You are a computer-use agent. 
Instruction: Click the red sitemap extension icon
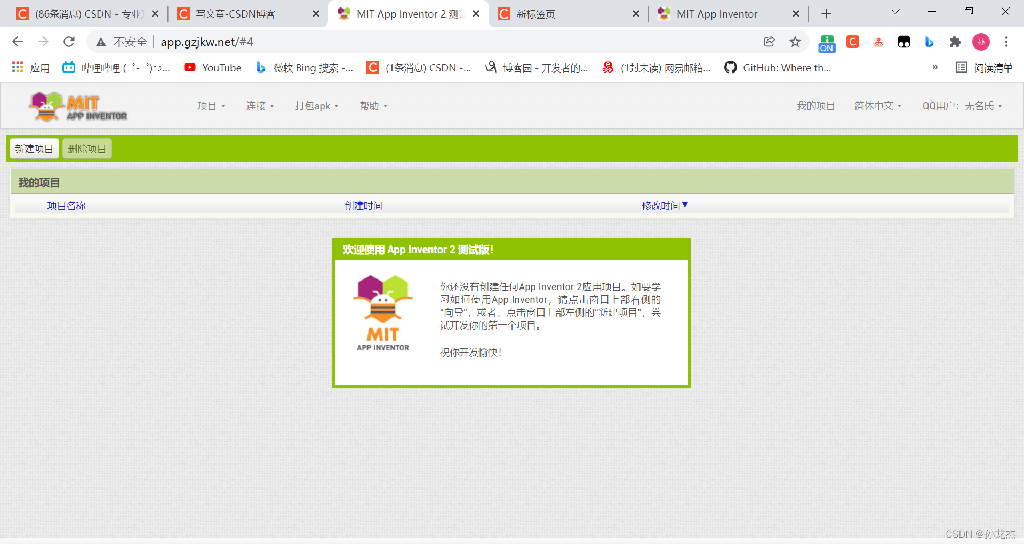[x=878, y=42]
